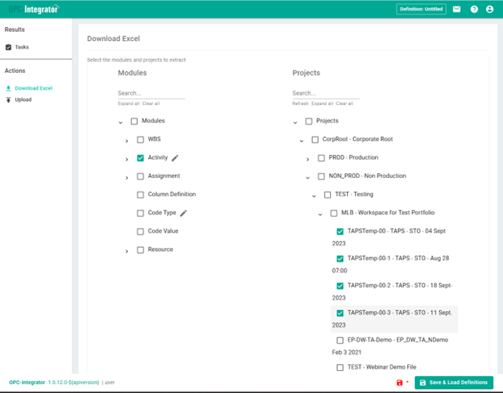The width and height of the screenshot is (503, 393).
Task: Open Tasks in the Results section
Action: (x=22, y=47)
